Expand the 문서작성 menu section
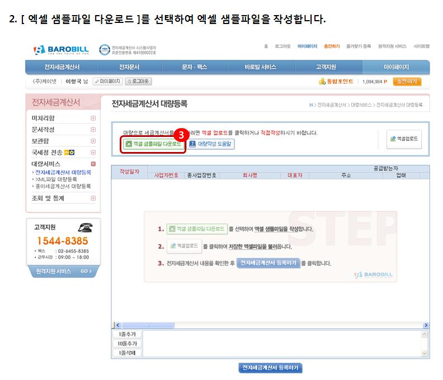The image size is (443, 380). 93,130
